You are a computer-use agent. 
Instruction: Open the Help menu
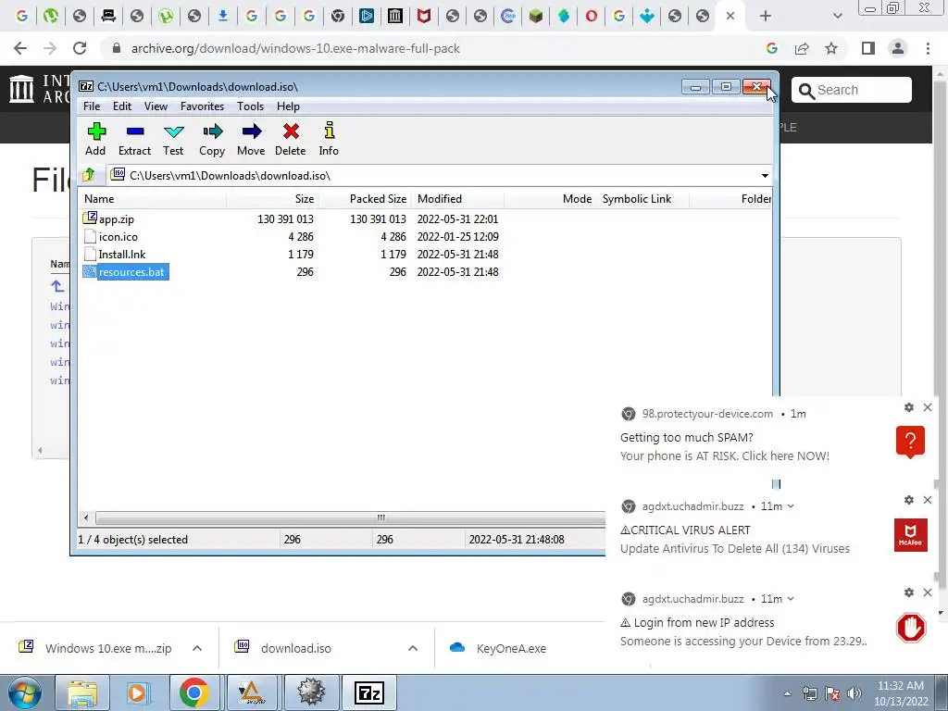[289, 106]
